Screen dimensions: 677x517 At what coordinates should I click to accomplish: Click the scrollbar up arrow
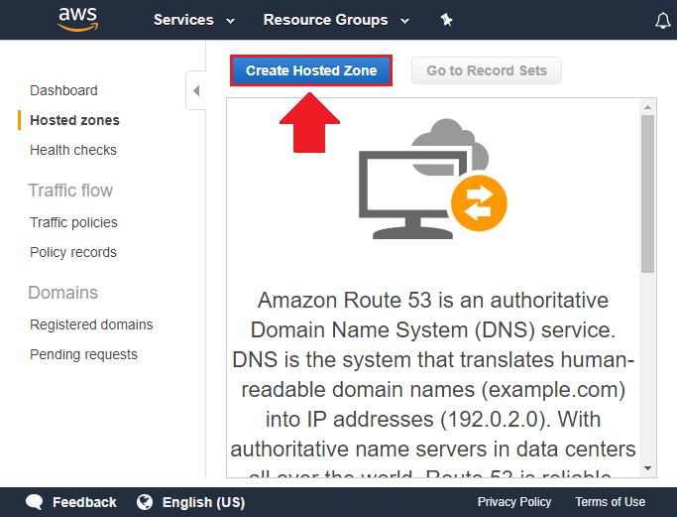tap(647, 107)
